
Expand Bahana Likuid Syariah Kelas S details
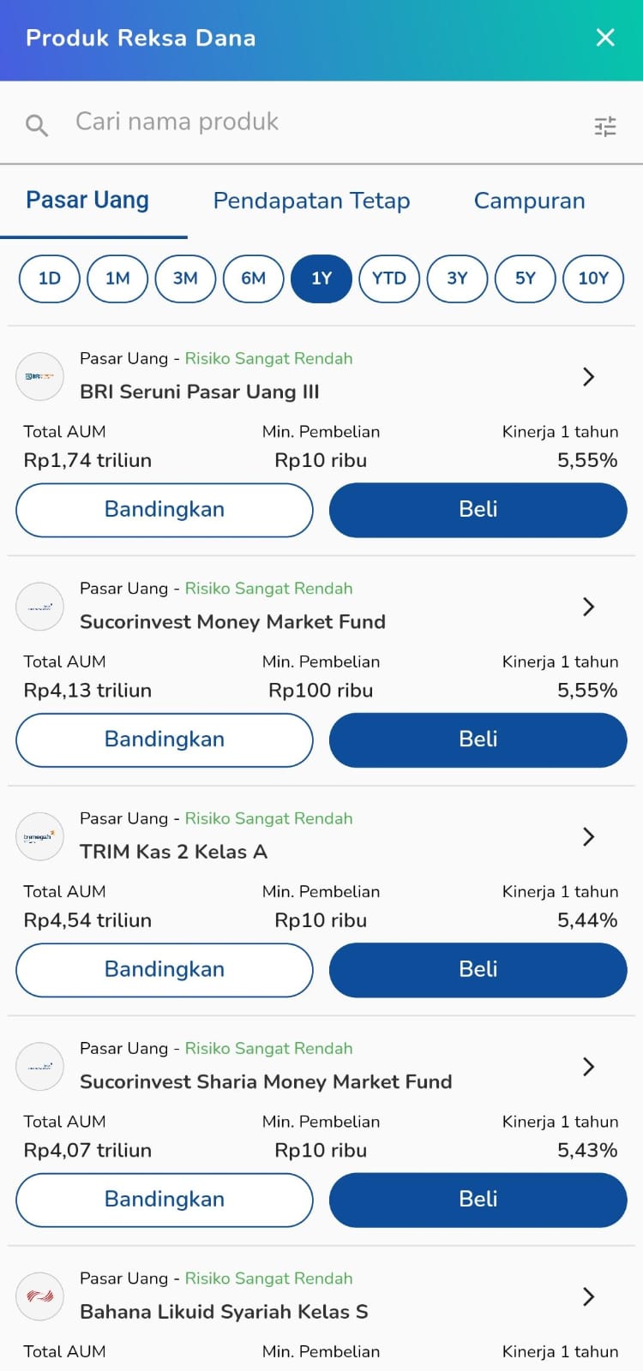588,1296
